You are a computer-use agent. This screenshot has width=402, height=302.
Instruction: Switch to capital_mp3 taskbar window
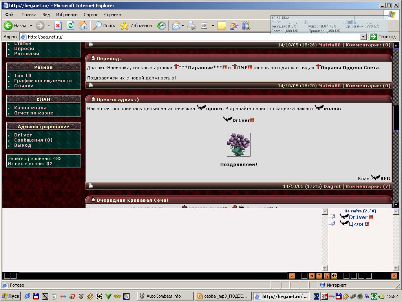tap(223, 296)
